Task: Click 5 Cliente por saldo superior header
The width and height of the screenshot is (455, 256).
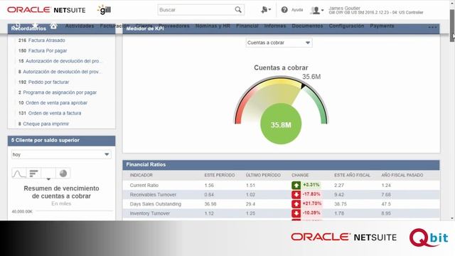Action: [x=61, y=141]
